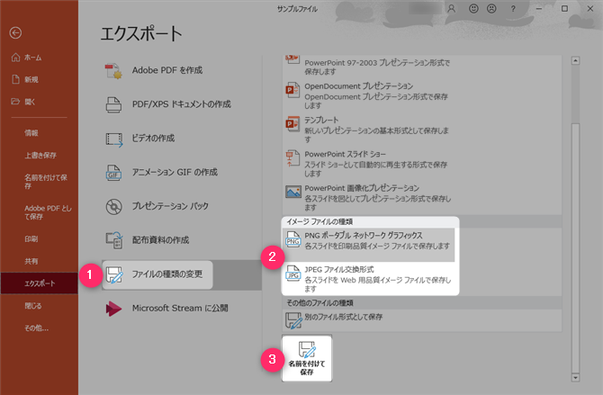Click the ファイルの種類の変更 floppy-pencil icon

[x=114, y=274]
